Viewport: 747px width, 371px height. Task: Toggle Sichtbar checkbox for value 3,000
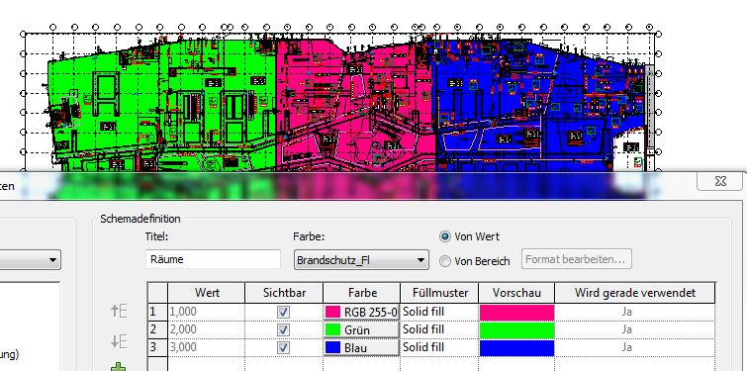coord(283,347)
